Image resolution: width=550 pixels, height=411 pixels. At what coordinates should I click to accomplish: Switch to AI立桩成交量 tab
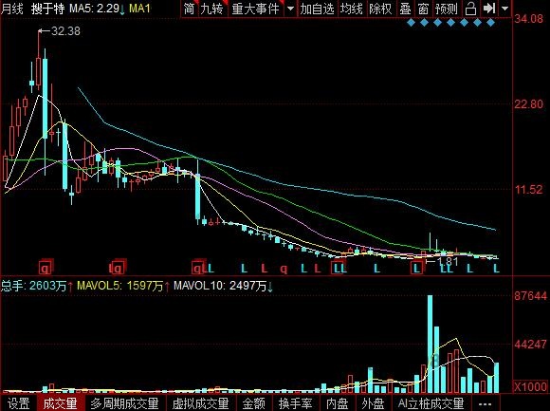[x=431, y=403]
